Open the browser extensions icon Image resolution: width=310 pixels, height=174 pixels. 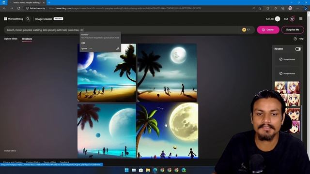pyautogui.click(x=268, y=8)
